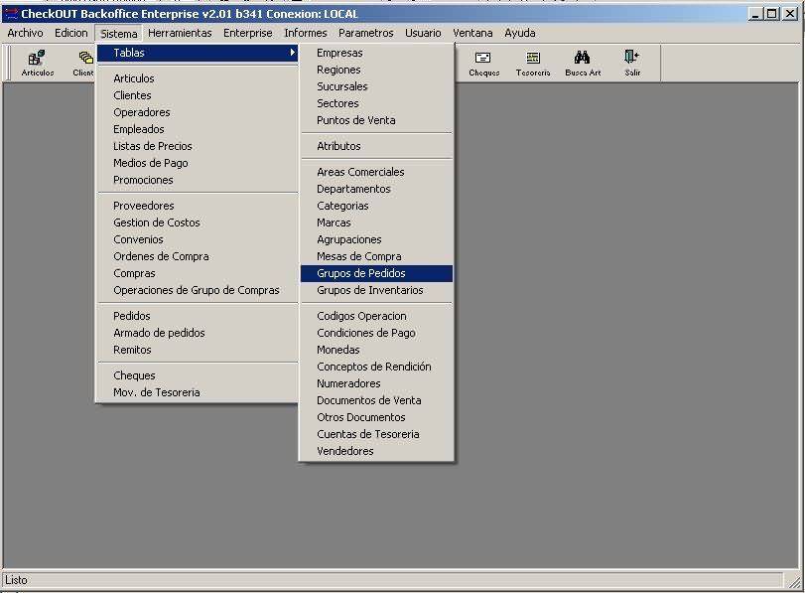
Task: Open the Edicion menu
Action: [x=71, y=33]
